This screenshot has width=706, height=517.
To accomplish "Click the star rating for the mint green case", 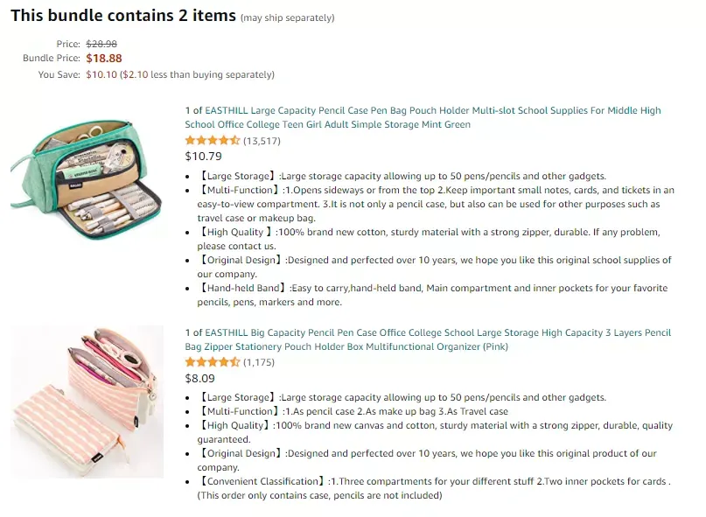I will coord(213,141).
